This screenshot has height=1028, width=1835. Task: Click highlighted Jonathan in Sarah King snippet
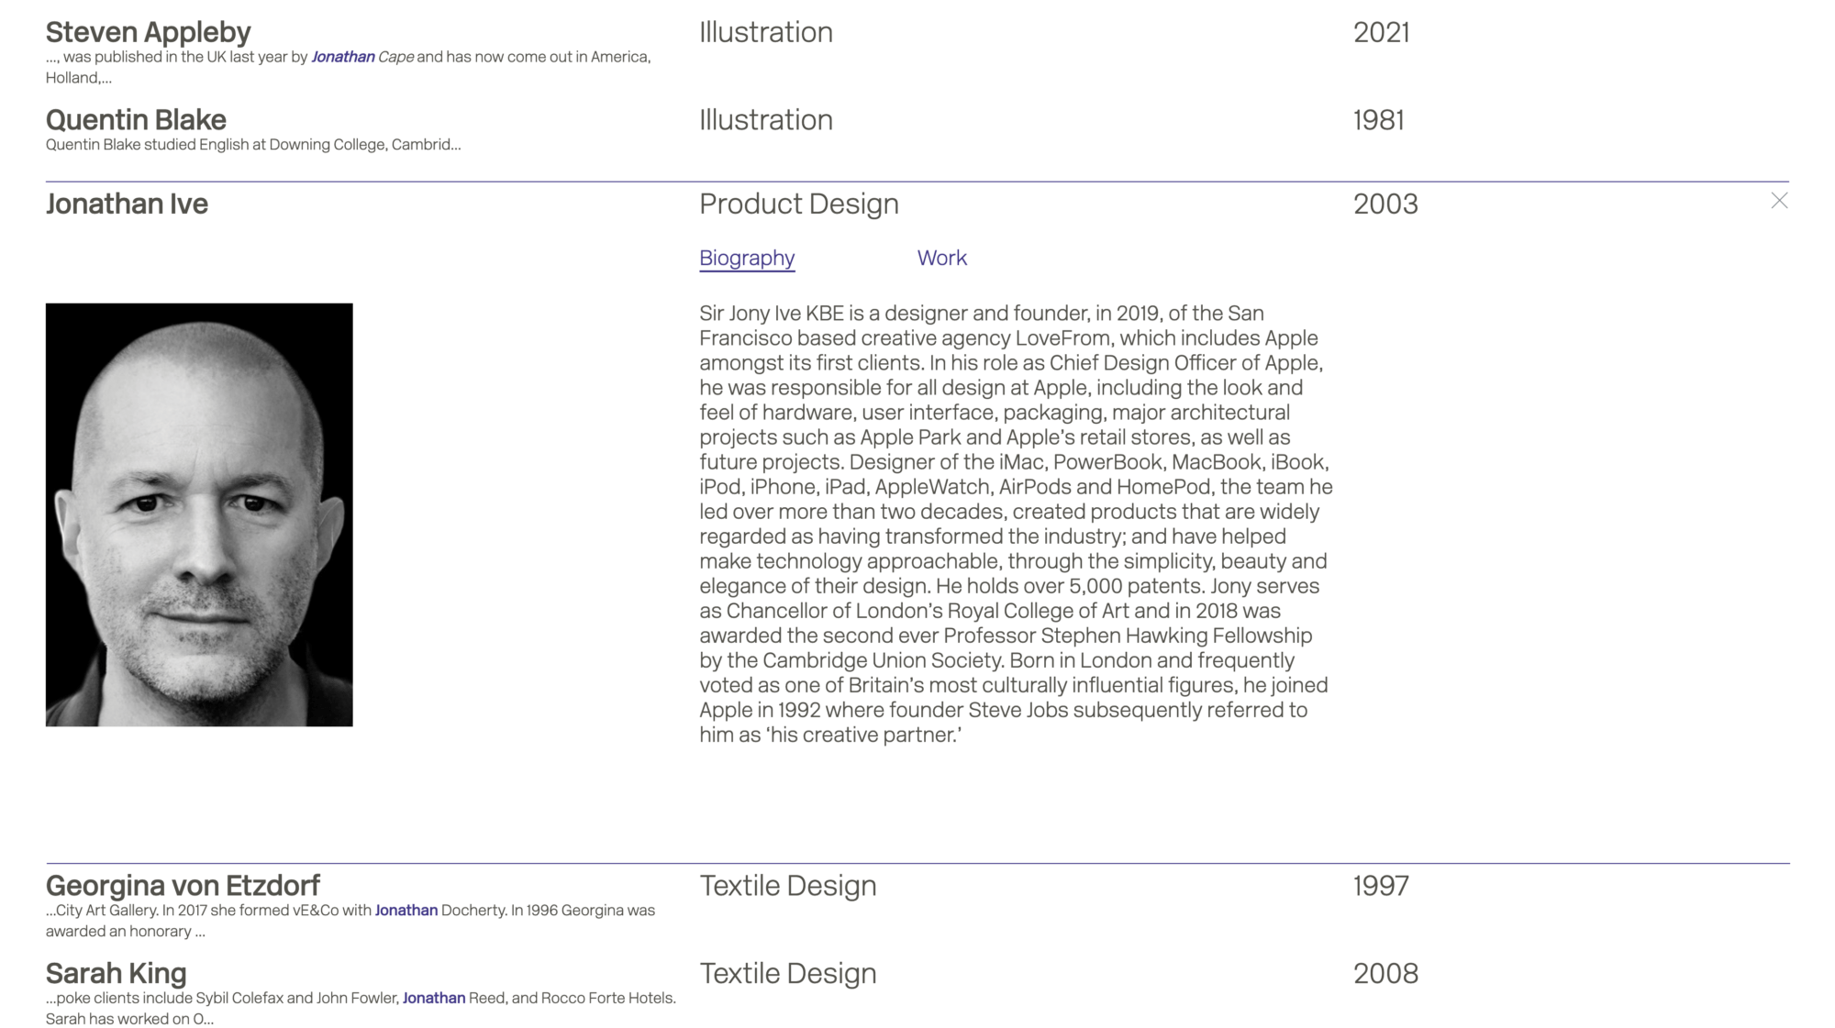[x=433, y=999]
